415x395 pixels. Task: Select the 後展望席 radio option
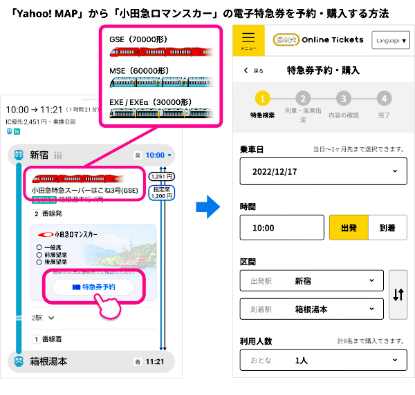pyautogui.click(x=39, y=262)
